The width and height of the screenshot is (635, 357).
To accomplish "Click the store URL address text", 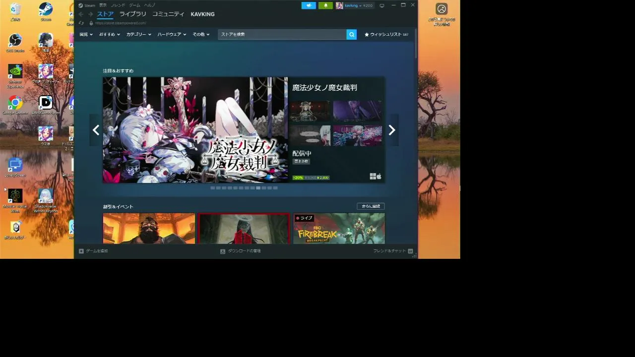I will click(121, 23).
